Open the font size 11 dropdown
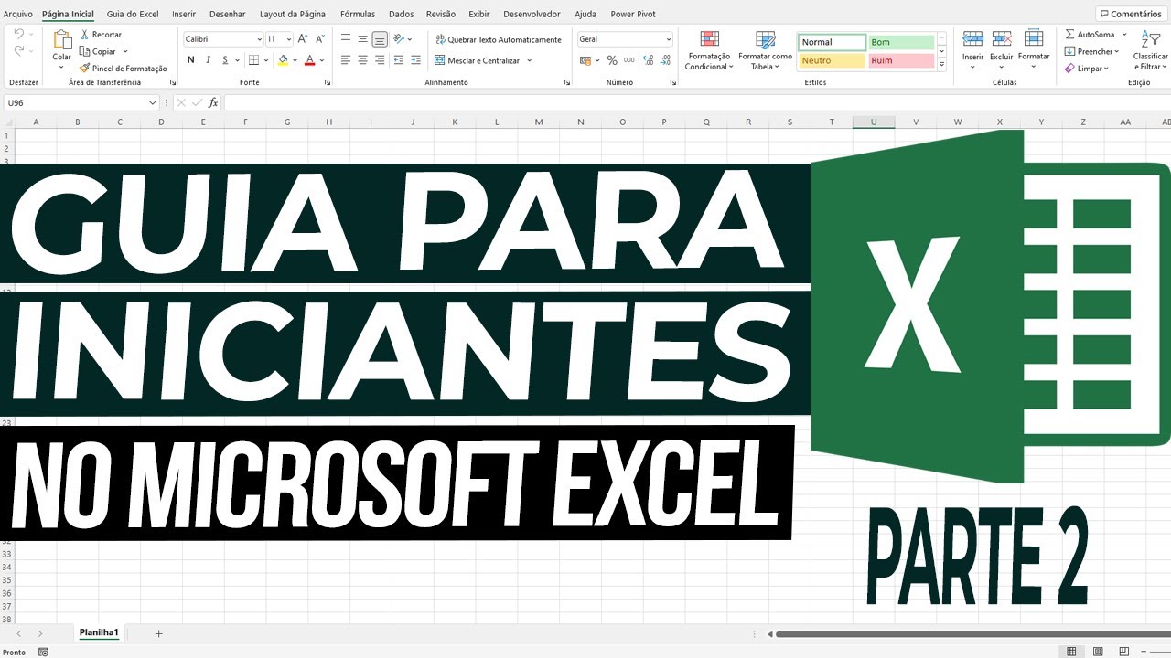The height and width of the screenshot is (658, 1171). 289,39
